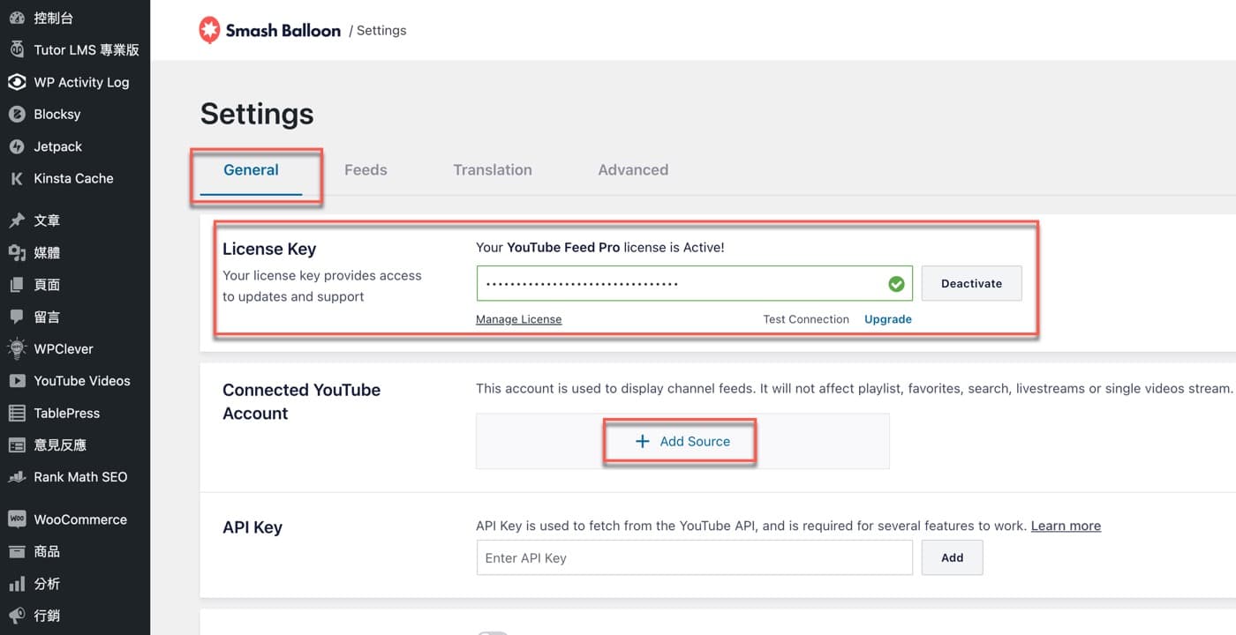The height and width of the screenshot is (635, 1236).
Task: Click the Kinsta Cache K icon
Action: [17, 178]
